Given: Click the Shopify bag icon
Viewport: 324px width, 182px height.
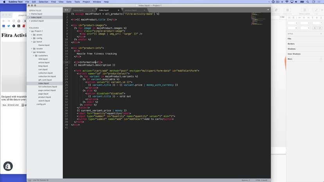Looking at the screenshot, I should pos(7,166).
